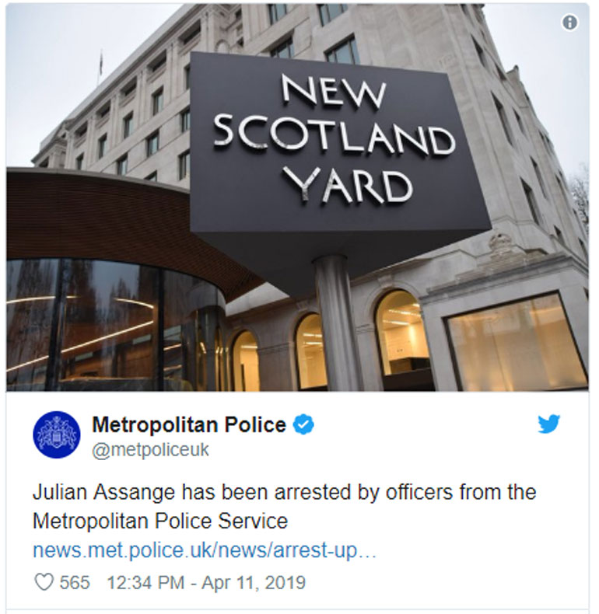Open the New Scotland Yard sign photo
The width and height of the screenshot is (599, 614).
[x=297, y=197]
